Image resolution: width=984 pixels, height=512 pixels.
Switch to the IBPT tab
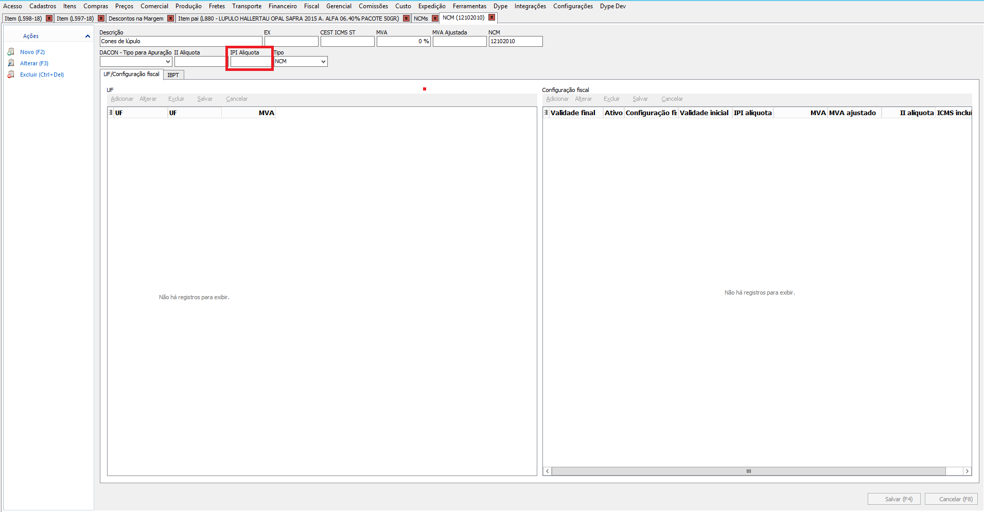(173, 75)
